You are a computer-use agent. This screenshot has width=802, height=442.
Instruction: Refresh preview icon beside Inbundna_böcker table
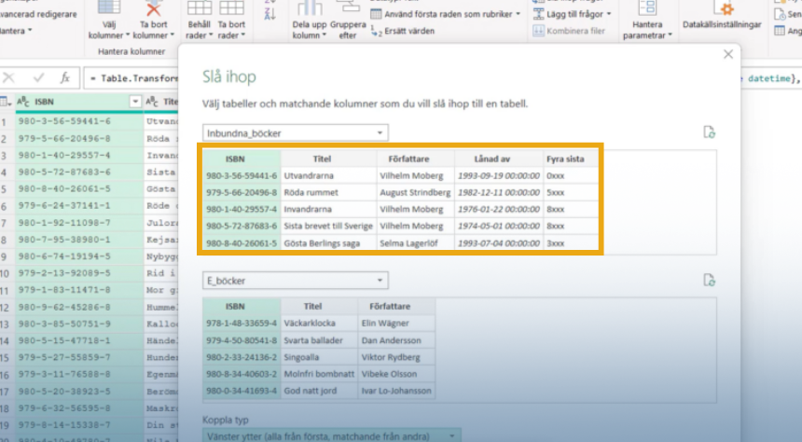(x=709, y=132)
